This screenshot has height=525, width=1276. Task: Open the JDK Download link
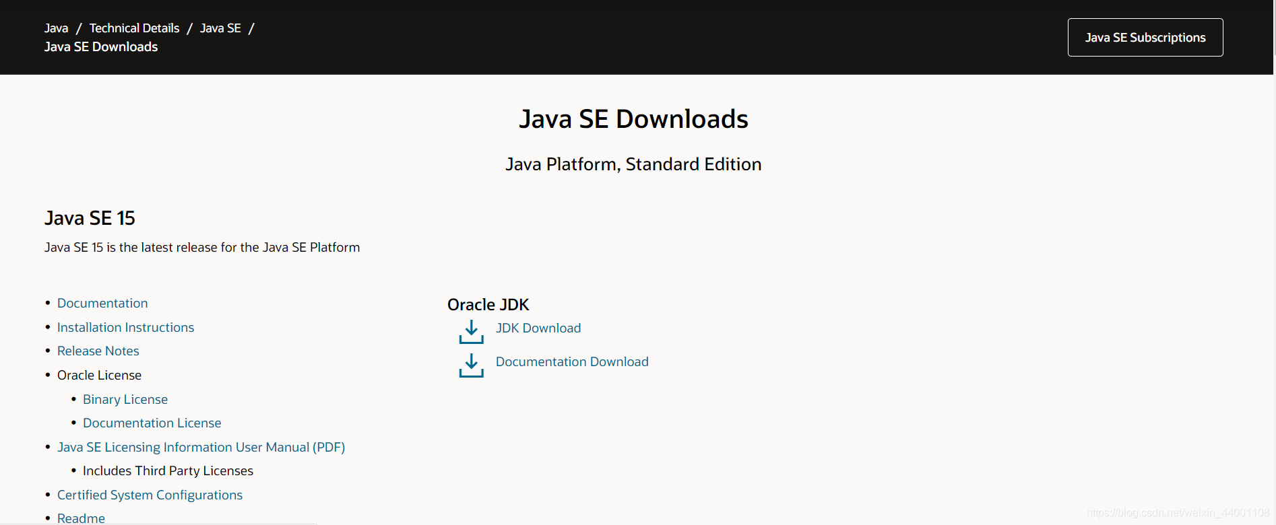coord(538,328)
